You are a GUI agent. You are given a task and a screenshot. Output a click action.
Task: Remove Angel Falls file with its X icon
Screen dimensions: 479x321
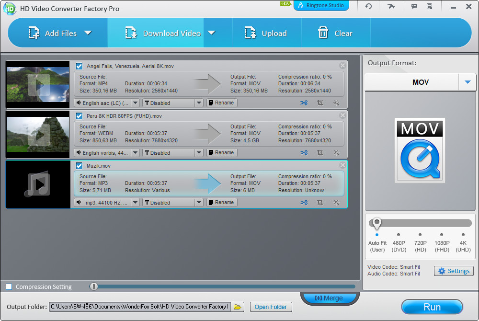(x=342, y=65)
